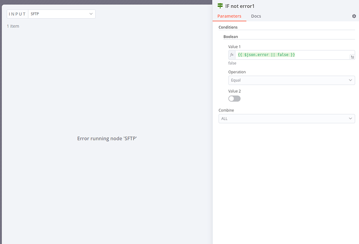Click the node title 'IF not error1'
Screen dimensions: 359x244
[240, 6]
